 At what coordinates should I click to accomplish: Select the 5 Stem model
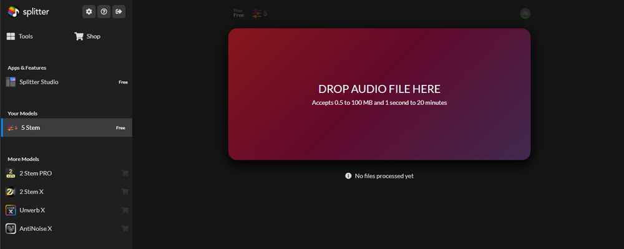pos(67,128)
